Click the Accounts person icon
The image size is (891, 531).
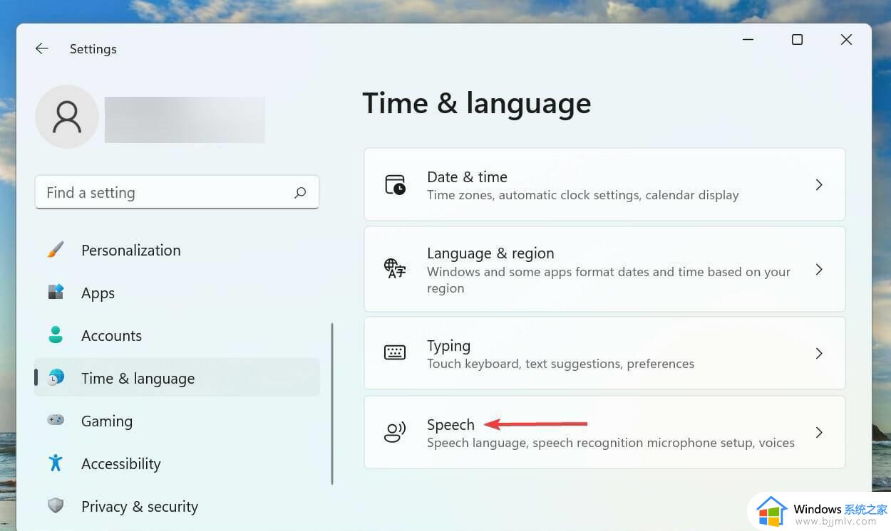coord(56,335)
